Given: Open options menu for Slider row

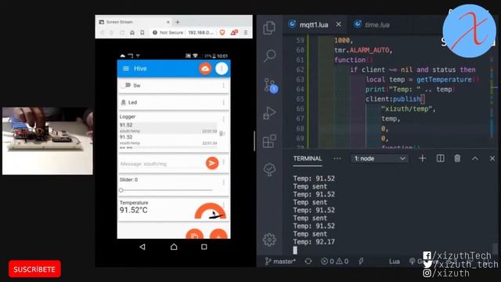Looking at the screenshot, I should (x=224, y=183).
